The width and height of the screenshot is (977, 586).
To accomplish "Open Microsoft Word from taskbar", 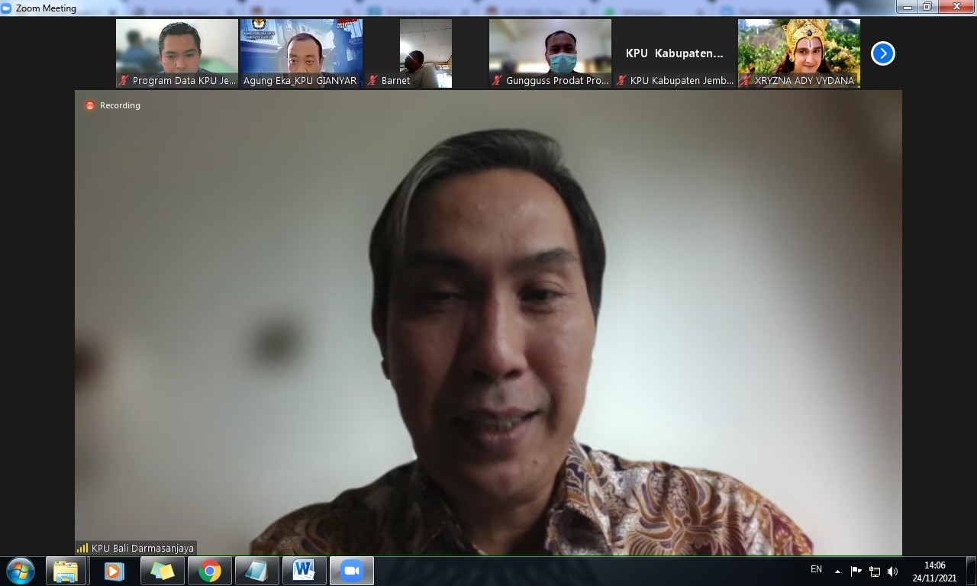I will 305,571.
